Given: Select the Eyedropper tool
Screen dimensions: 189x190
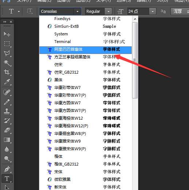Looking at the screenshot, I should [7, 81].
